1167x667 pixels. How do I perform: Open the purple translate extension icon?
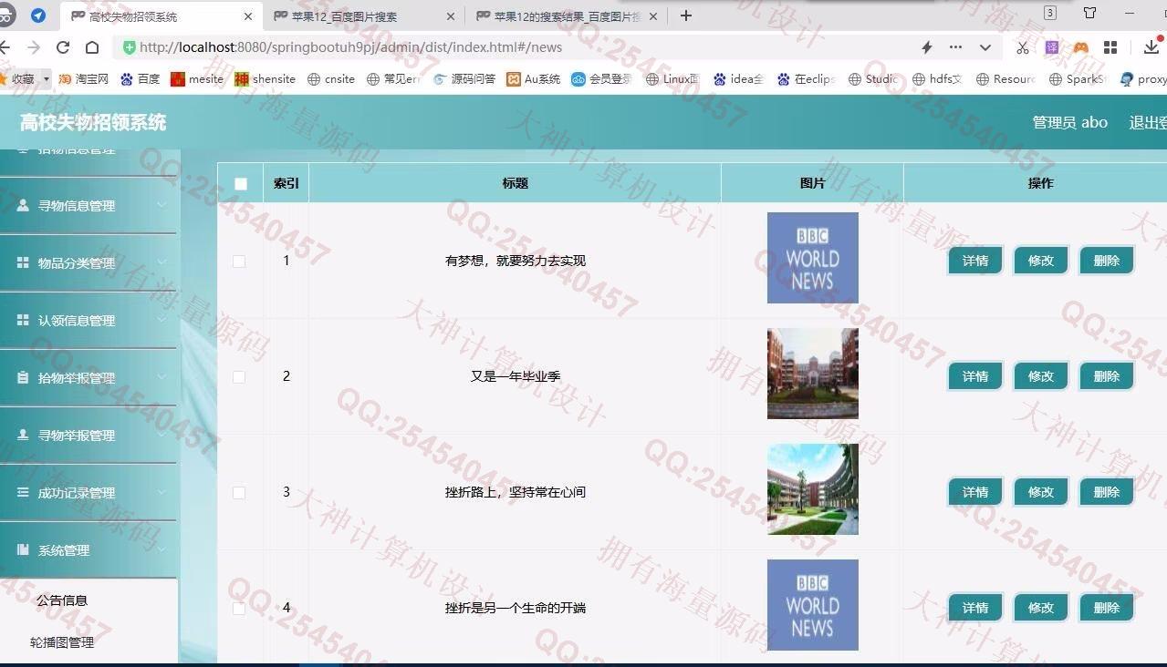[1052, 47]
